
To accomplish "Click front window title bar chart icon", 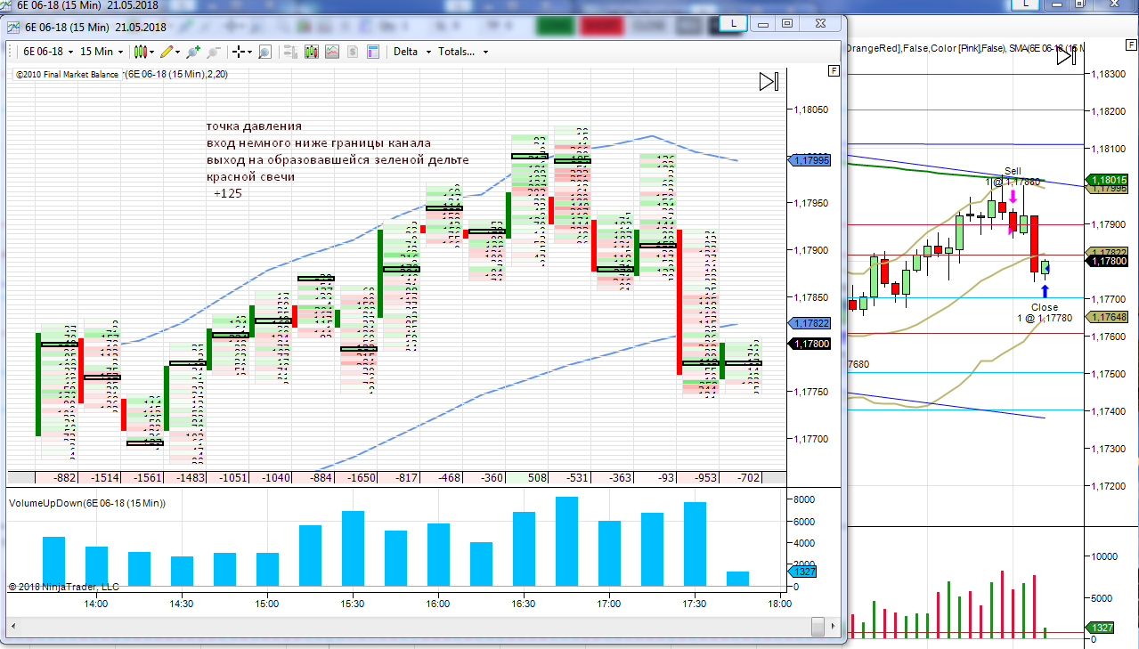I will [13, 27].
